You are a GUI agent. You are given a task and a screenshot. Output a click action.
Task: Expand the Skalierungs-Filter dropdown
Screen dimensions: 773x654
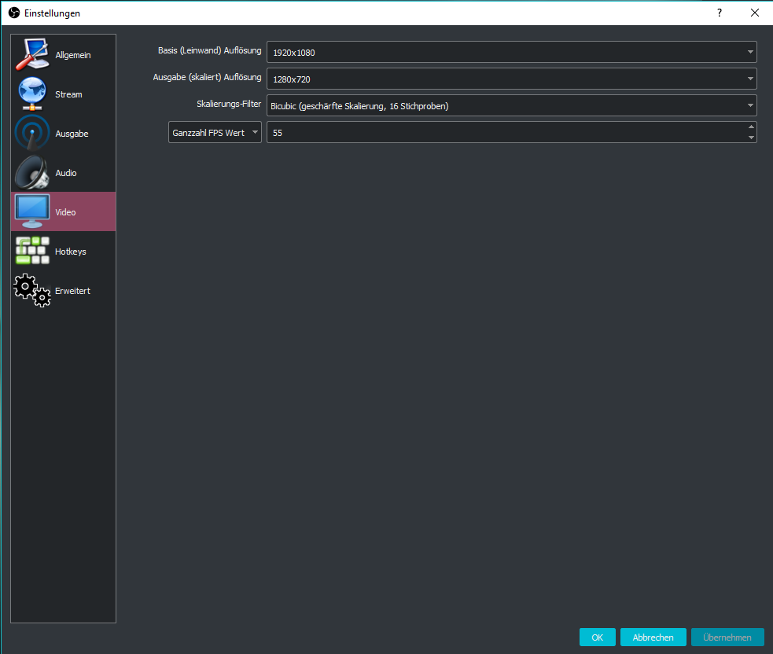pyautogui.click(x=511, y=105)
